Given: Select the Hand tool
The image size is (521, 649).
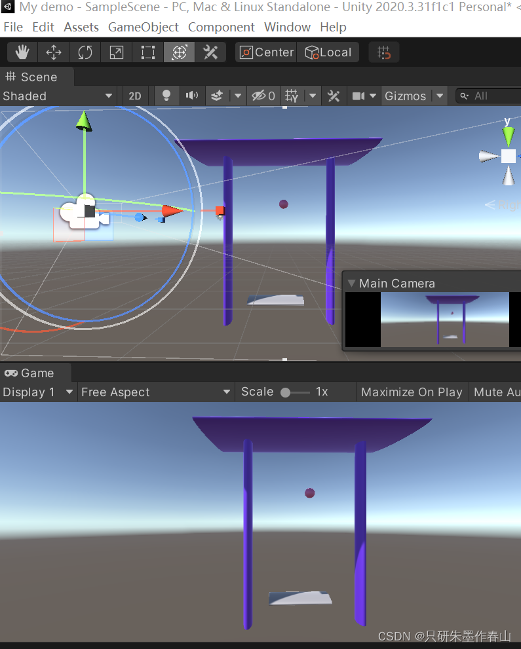Looking at the screenshot, I should [x=22, y=52].
